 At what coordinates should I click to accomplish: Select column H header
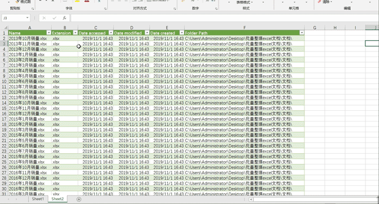pos(335,28)
